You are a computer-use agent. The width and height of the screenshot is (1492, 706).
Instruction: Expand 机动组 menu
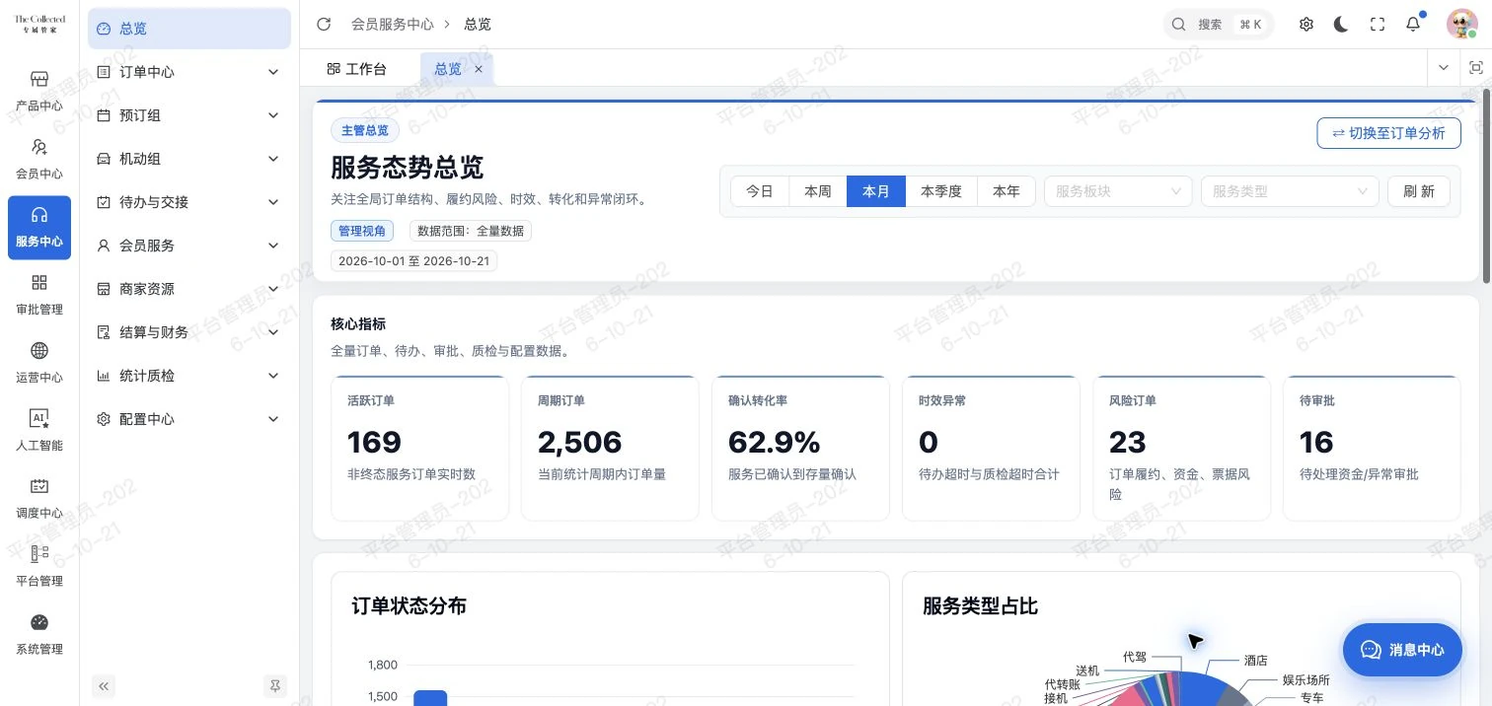189,159
